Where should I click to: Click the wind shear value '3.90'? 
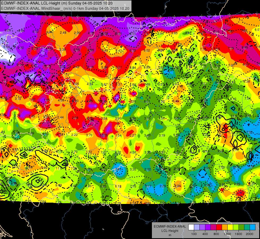point(118,118)
